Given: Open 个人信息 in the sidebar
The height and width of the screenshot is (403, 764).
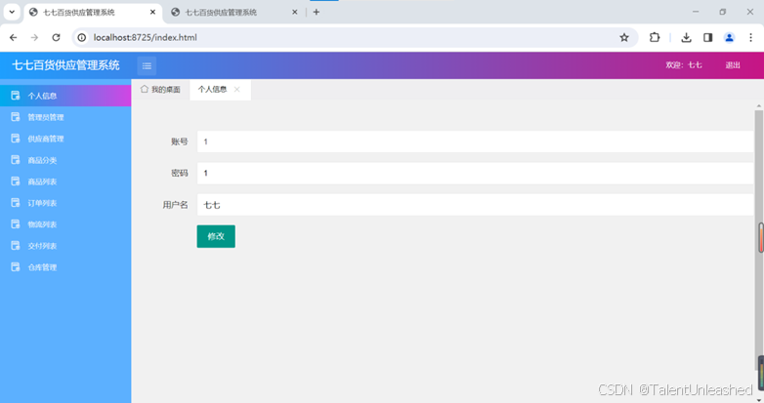Looking at the screenshot, I should (65, 96).
